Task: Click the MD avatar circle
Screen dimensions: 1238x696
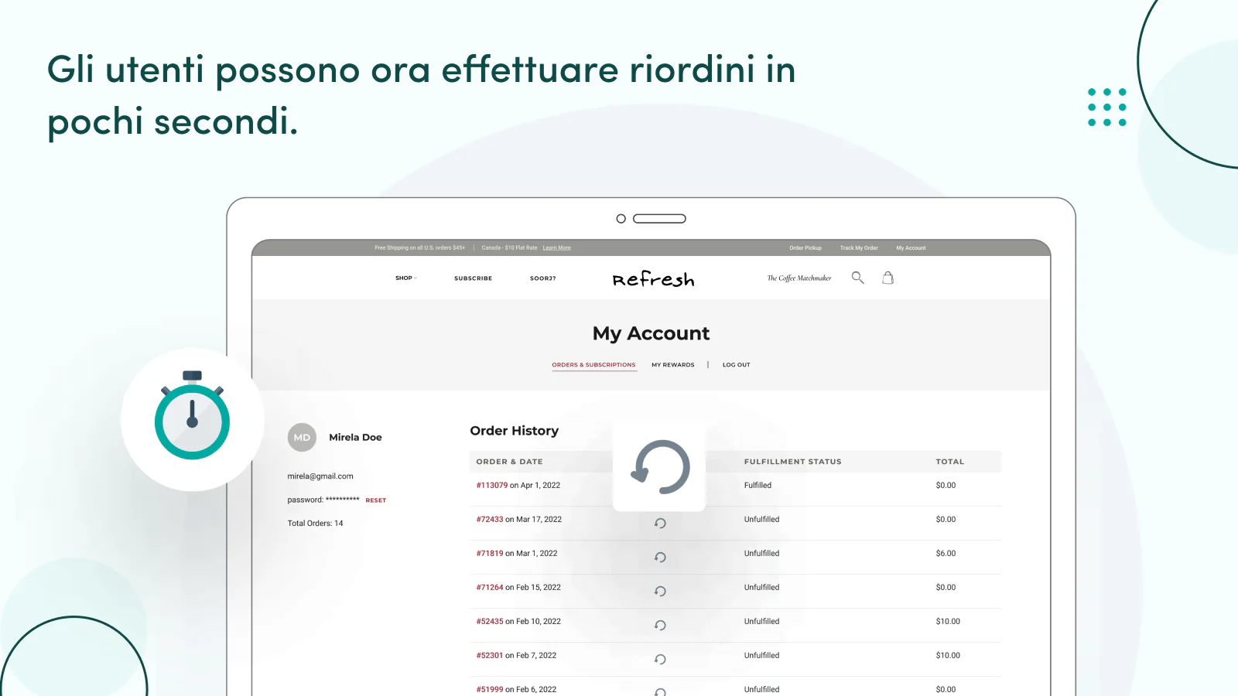Action: pos(302,438)
